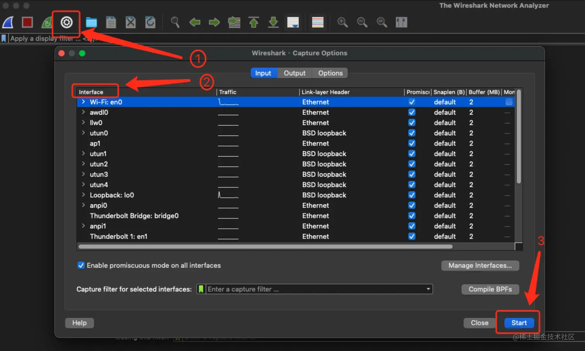
Task: Go to next packet arrow
Action: pos(214,22)
